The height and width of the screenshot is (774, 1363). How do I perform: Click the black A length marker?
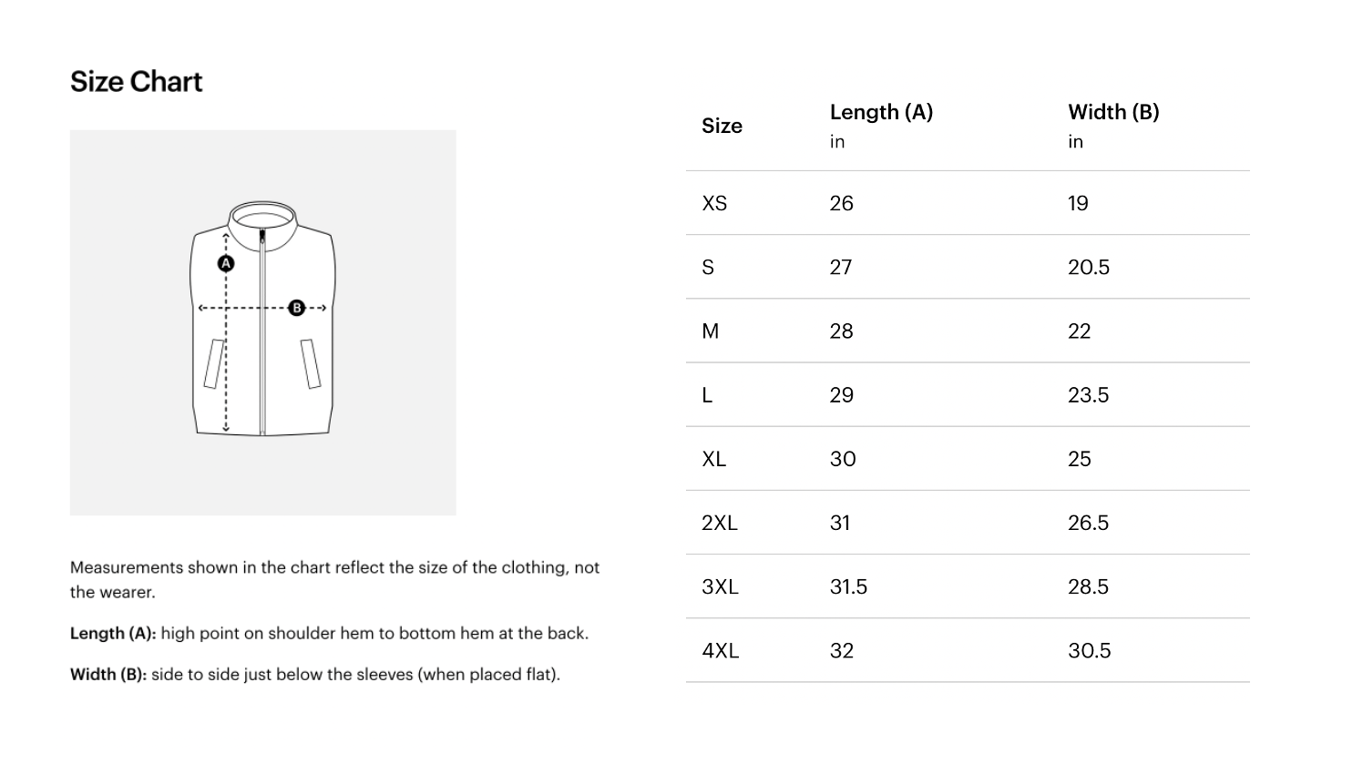(x=226, y=263)
